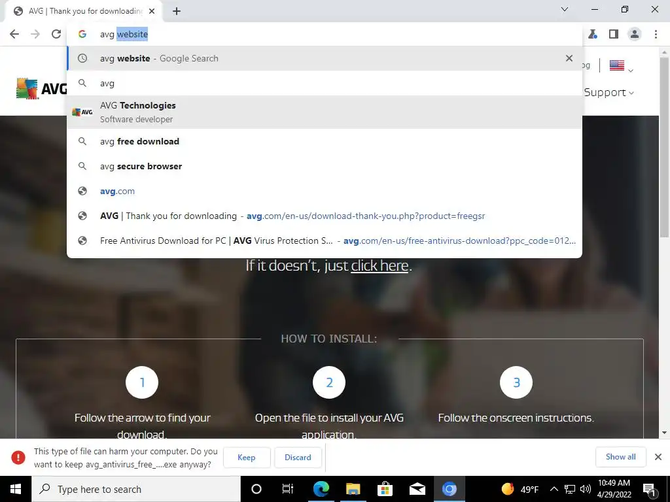Open the avg.com suggestion
Screen dimensions: 670x502
click(x=325, y=191)
